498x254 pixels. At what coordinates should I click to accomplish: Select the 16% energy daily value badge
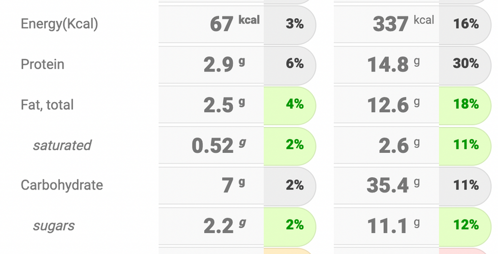tap(465, 24)
